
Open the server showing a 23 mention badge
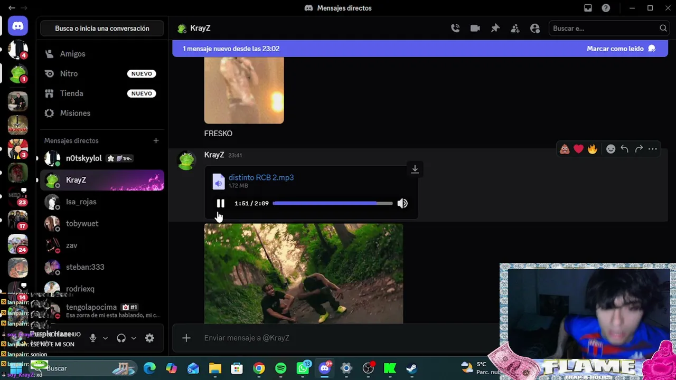[x=17, y=196]
